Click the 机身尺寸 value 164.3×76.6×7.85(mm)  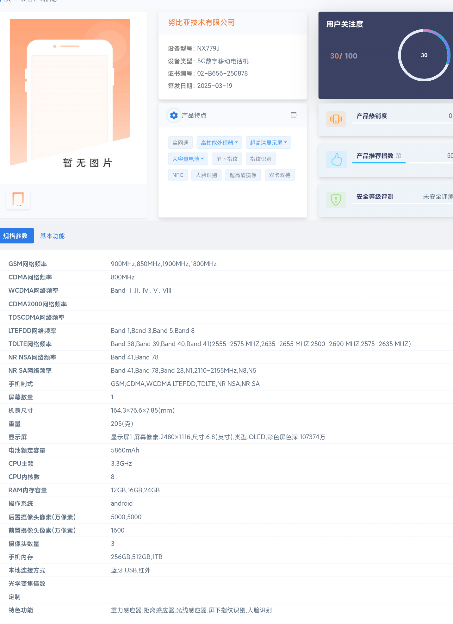[x=143, y=410]
